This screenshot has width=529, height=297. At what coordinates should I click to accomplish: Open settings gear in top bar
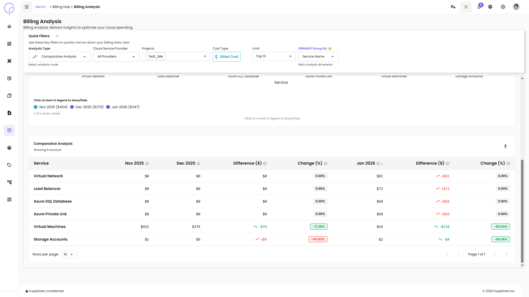[503, 7]
